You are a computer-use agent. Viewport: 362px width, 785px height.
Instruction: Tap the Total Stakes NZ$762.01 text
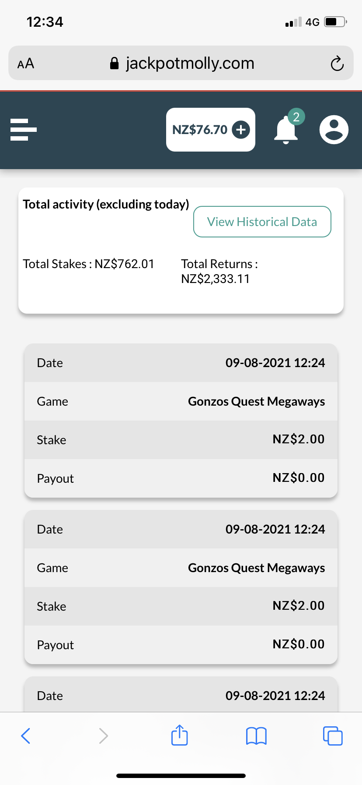(x=89, y=264)
